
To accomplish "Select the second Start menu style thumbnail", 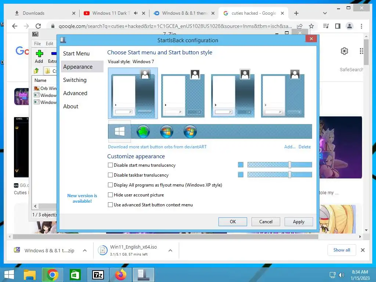I will 183,93.
